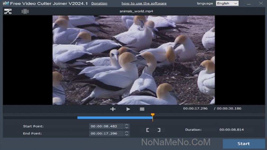This screenshot has width=267, height=150.
Task: Increase the End Point time with up arrow
Action: (127, 132)
